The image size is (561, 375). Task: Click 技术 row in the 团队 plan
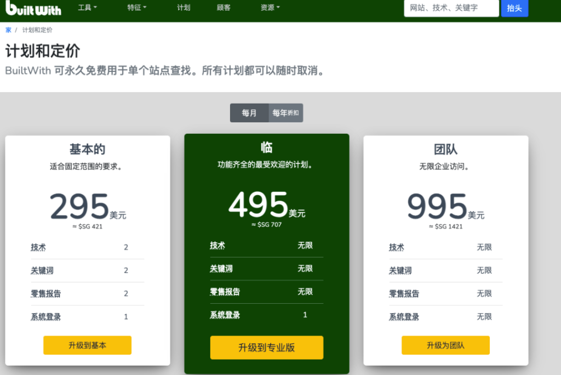tap(445, 247)
